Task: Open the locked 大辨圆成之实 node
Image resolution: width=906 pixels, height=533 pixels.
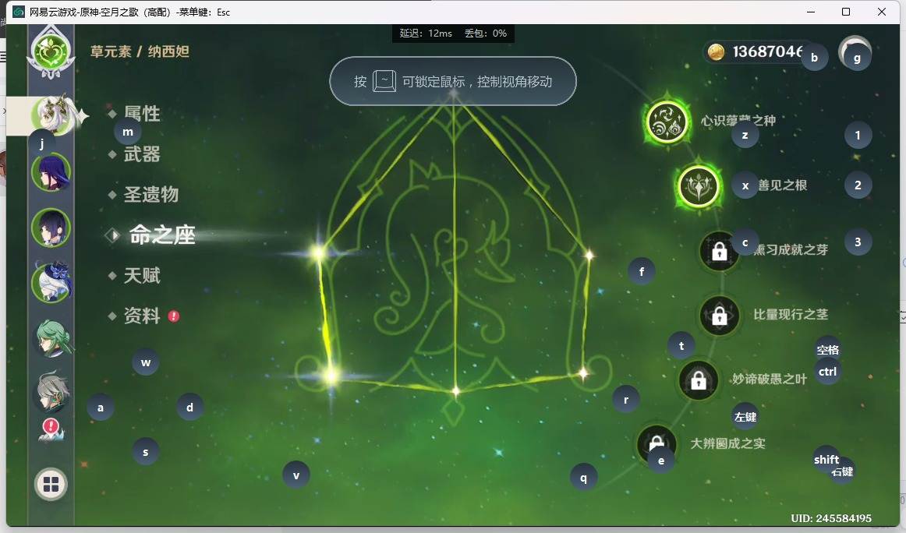Action: pos(656,443)
